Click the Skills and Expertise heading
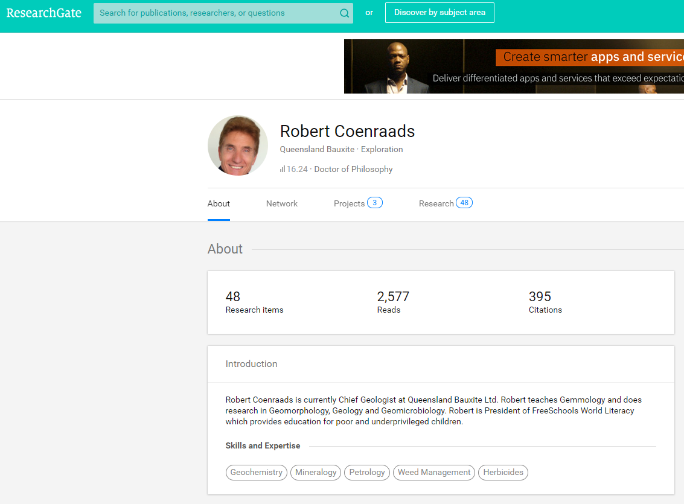Viewport: 684px width, 504px height. 263,445
